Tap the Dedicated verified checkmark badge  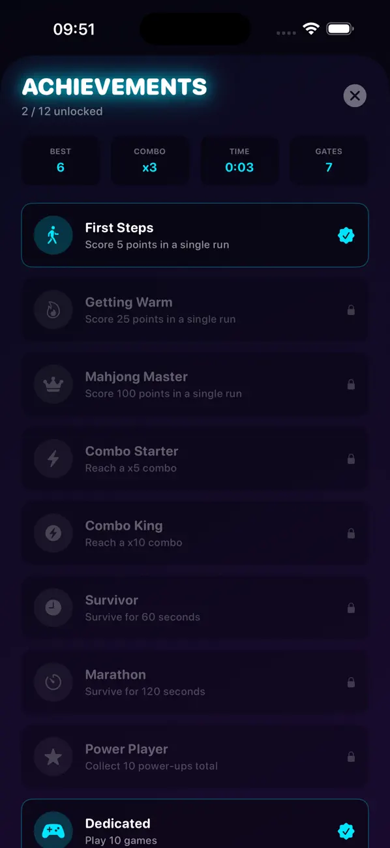click(346, 830)
